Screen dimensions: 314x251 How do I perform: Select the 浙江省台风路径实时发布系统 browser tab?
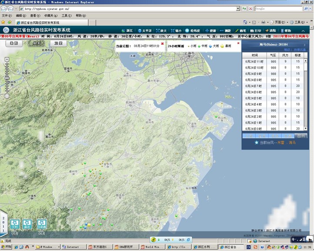[x=52, y=23]
